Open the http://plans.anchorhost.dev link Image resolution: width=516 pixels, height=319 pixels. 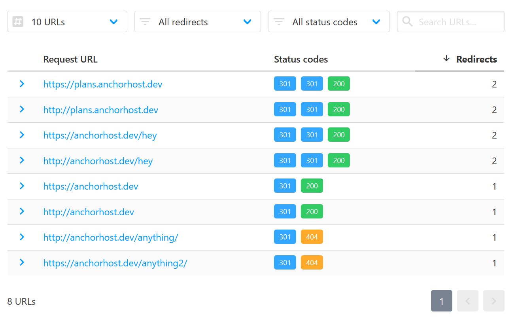(101, 110)
